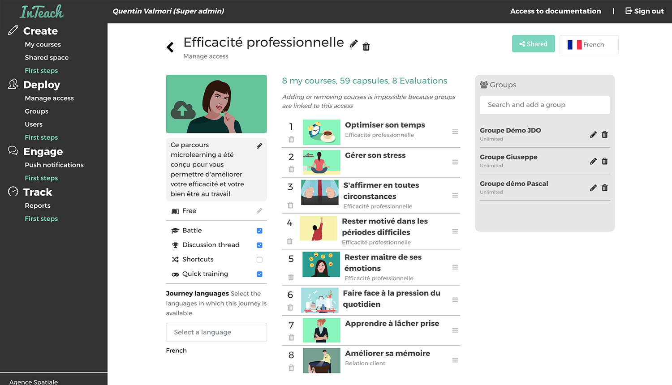Open Access to documentation link
The width and height of the screenshot is (672, 385).
click(556, 11)
